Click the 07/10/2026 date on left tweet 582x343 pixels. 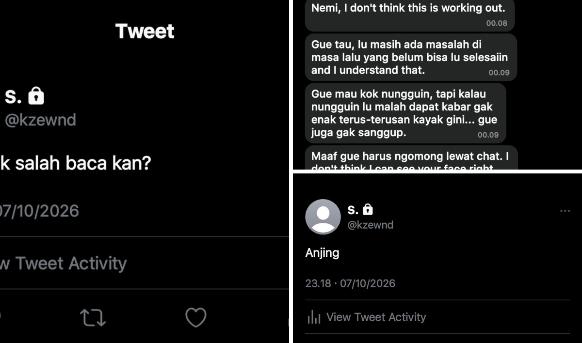click(x=39, y=211)
